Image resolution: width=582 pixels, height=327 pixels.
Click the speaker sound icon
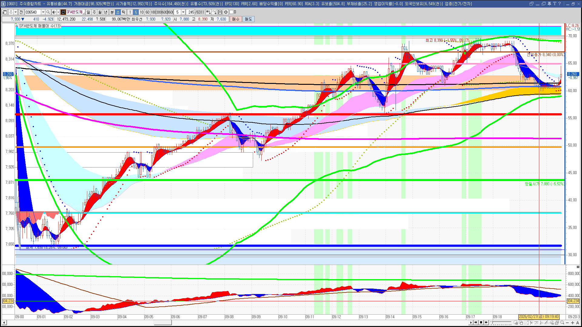(54, 12)
